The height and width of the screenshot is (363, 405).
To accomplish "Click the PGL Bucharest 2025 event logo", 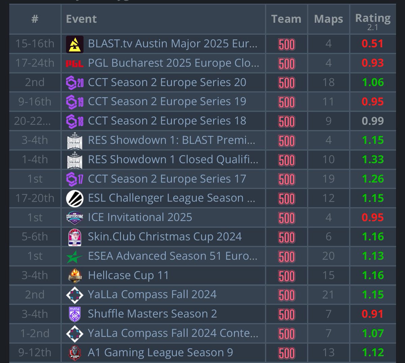I will click(x=75, y=63).
